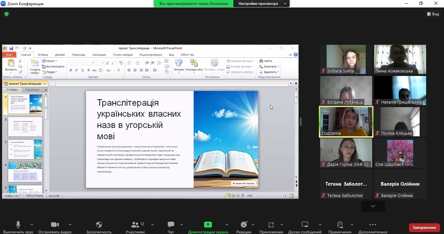Viewport: 444px width, 234px height.
Task: Open Макет layout dropdown
Action: [49, 61]
